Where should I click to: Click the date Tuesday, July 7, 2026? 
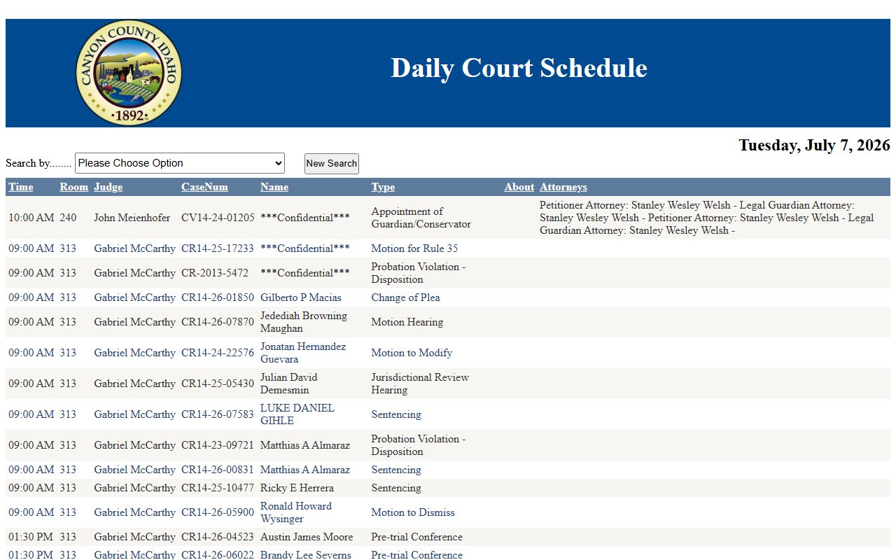[814, 145]
